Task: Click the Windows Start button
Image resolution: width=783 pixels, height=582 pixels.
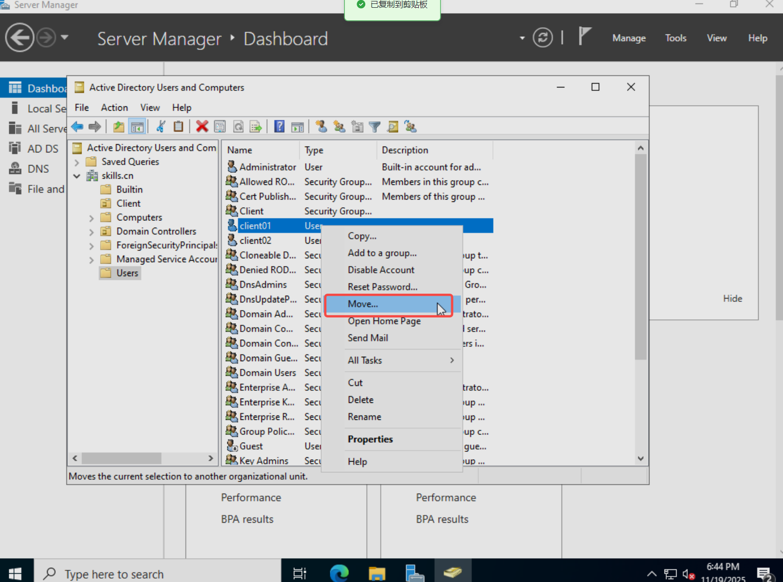Action: 15,574
